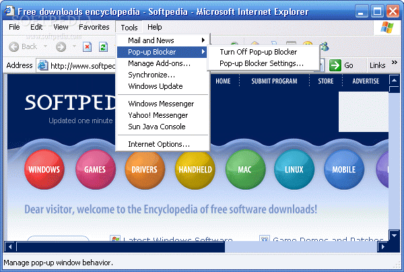
Task: Open Back button history dropdown arrow
Action: click(x=45, y=46)
